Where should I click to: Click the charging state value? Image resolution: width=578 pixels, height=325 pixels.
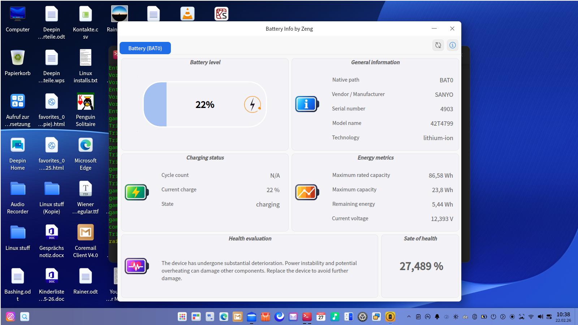[x=268, y=204]
